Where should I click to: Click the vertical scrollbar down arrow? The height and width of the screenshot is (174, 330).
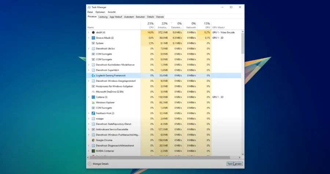(243, 154)
